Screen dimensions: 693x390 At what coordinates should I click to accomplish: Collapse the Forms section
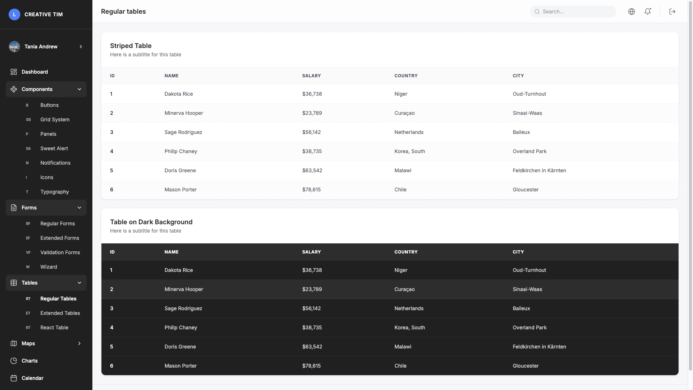79,208
